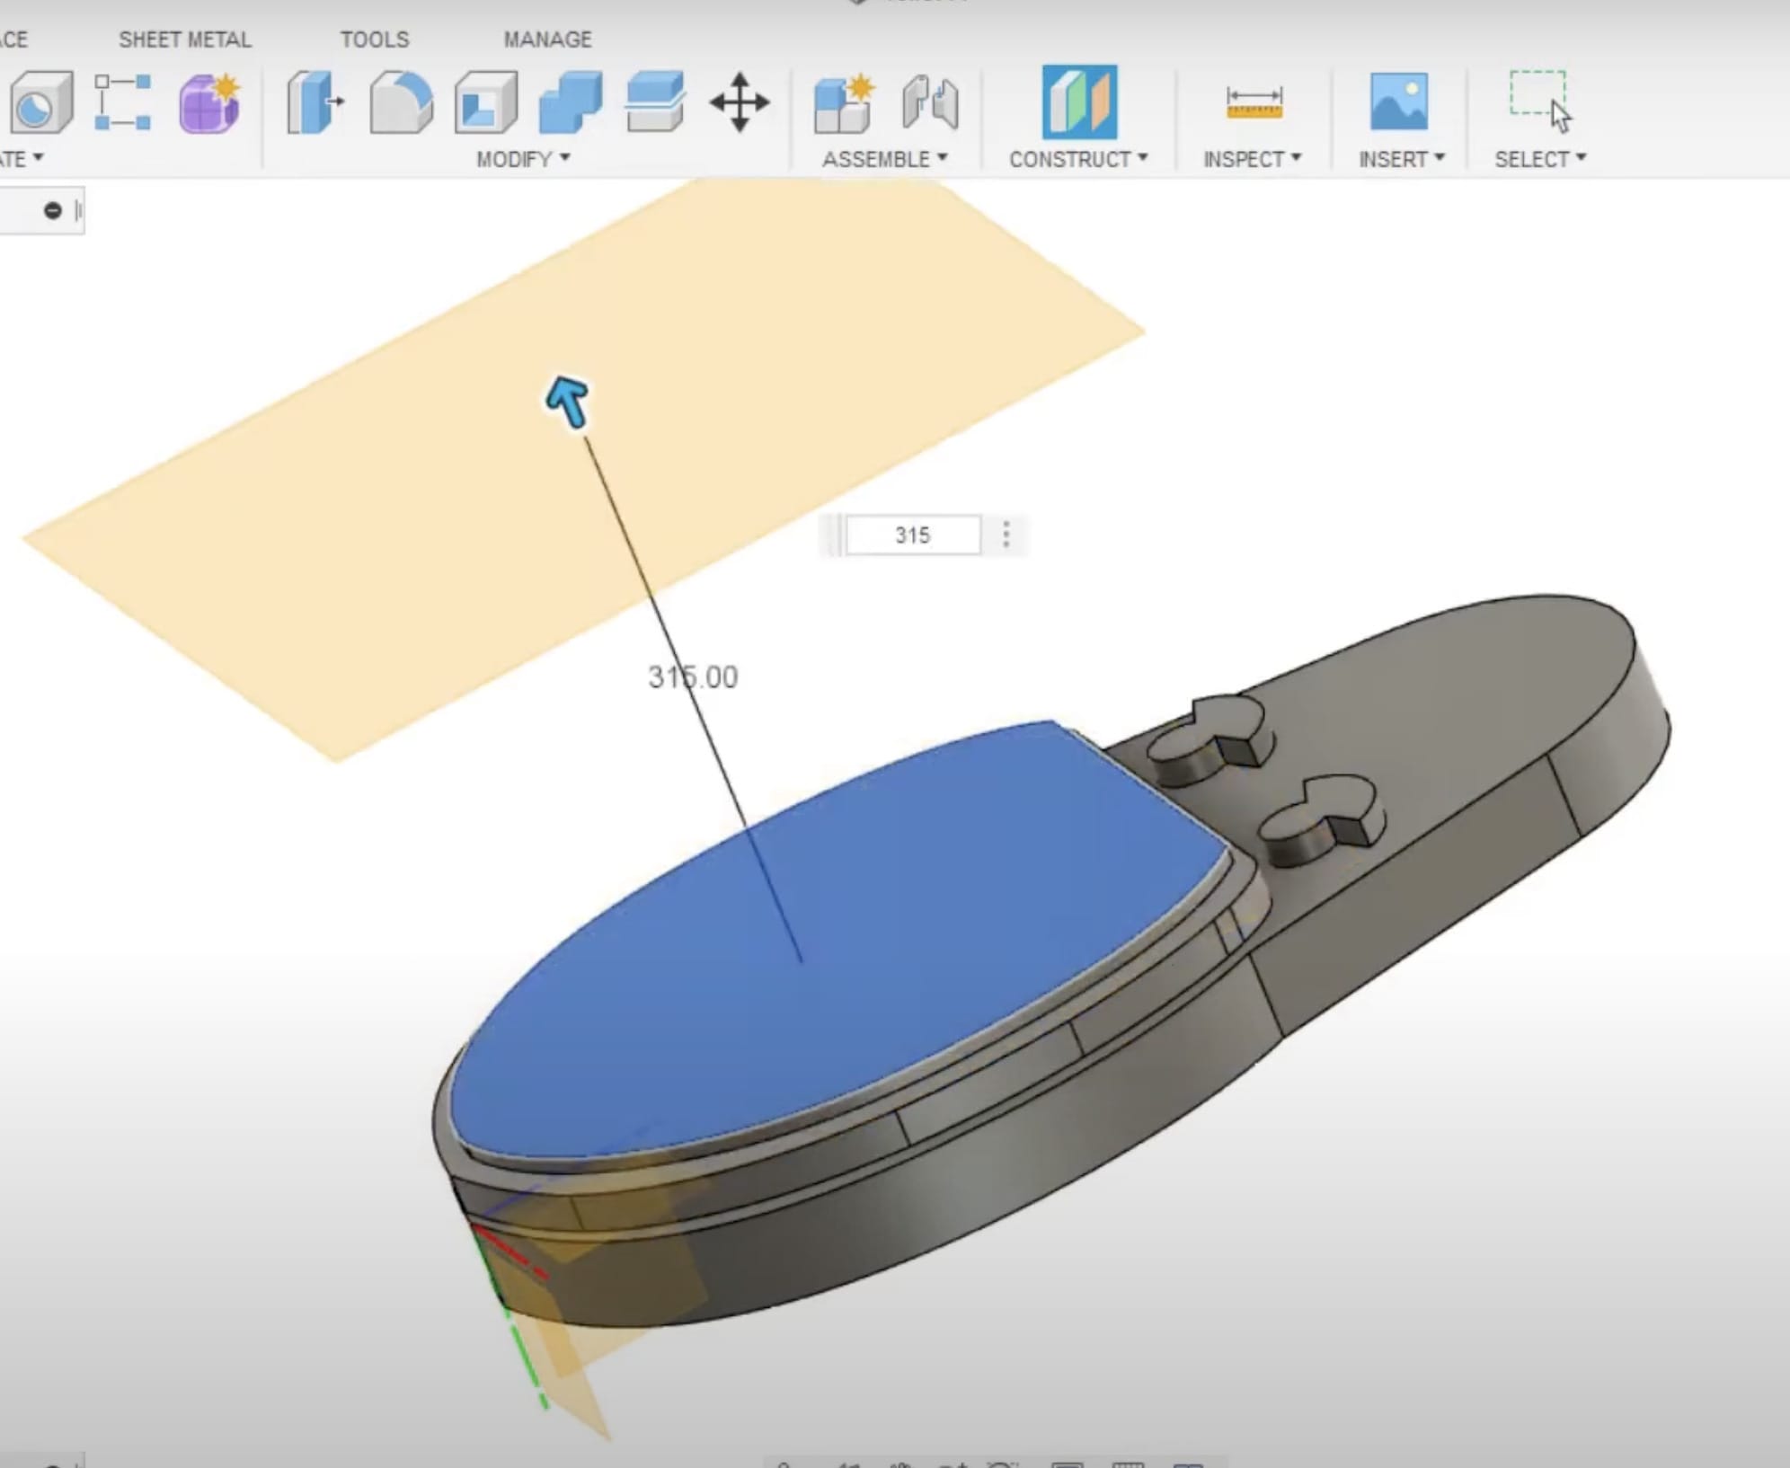Select the Fillet tool

[x=401, y=102]
